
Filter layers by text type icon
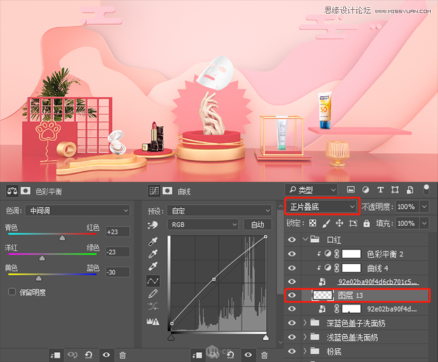(x=381, y=190)
